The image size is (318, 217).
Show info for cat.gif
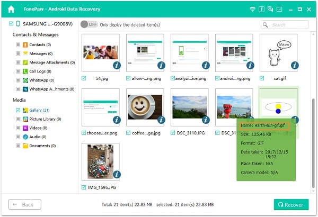click(x=295, y=65)
